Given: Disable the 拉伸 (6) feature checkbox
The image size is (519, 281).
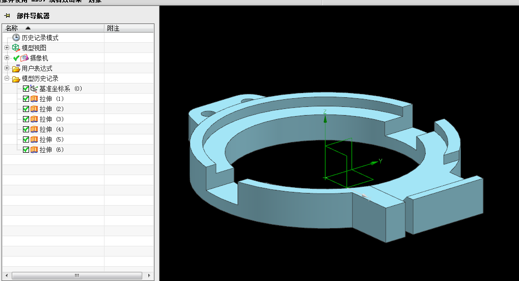Looking at the screenshot, I should coord(26,150).
